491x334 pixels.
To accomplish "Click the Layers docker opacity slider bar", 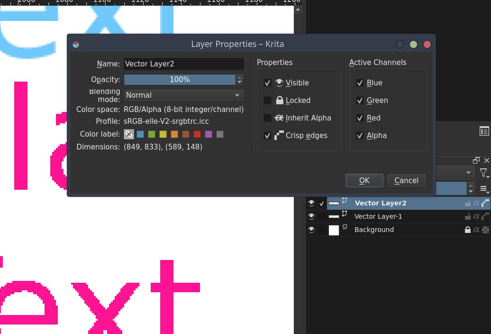I will coord(451,189).
